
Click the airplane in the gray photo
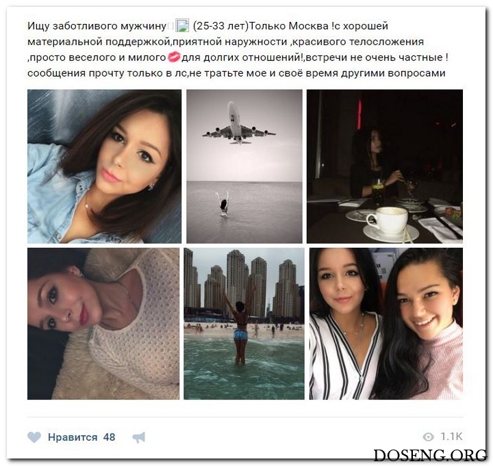click(x=238, y=123)
